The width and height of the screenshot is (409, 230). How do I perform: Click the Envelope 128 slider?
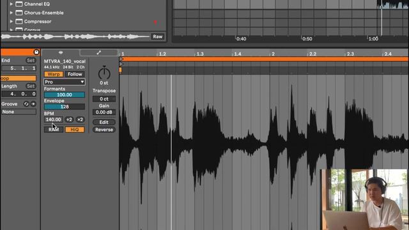pyautogui.click(x=64, y=107)
